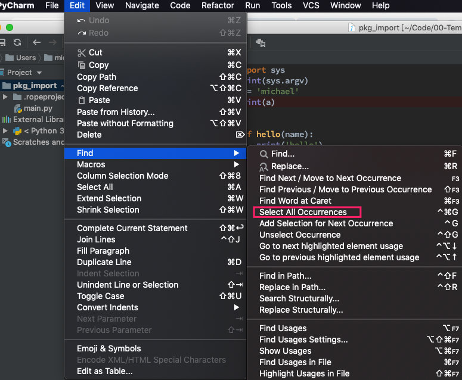
Task: Choose Show Usages
Action: point(354,351)
